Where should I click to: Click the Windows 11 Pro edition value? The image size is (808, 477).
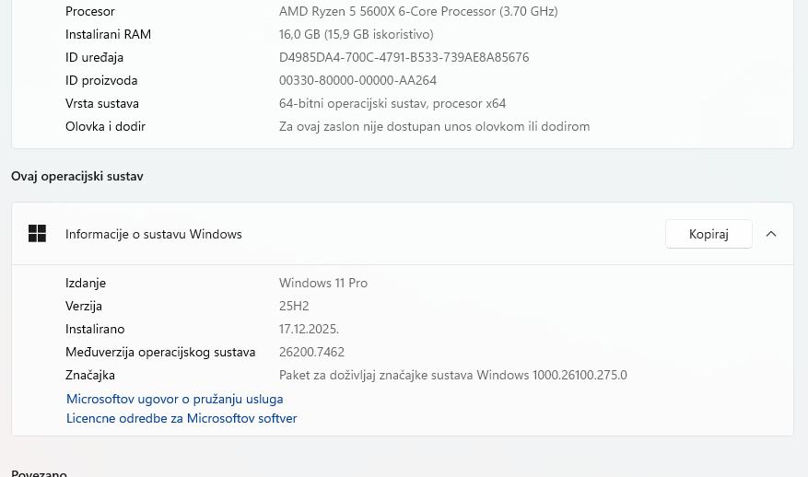323,283
